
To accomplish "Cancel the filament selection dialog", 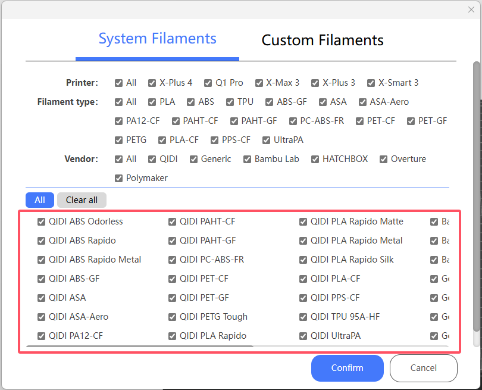I will point(423,368).
